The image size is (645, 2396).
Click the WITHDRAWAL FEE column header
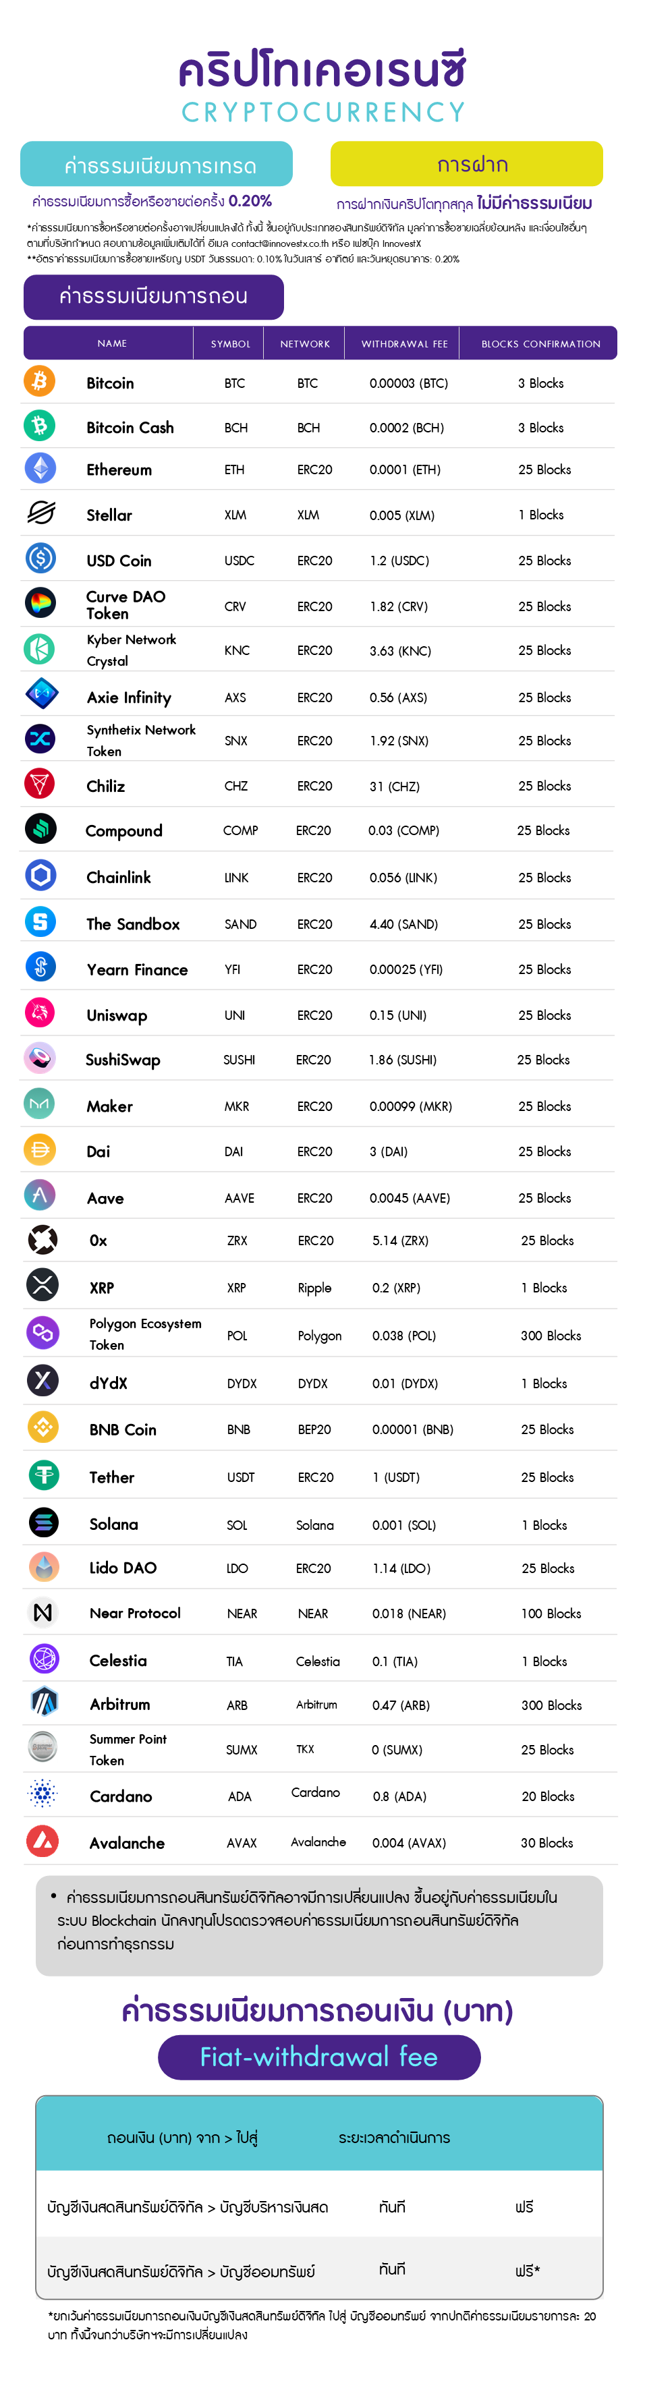tap(404, 344)
